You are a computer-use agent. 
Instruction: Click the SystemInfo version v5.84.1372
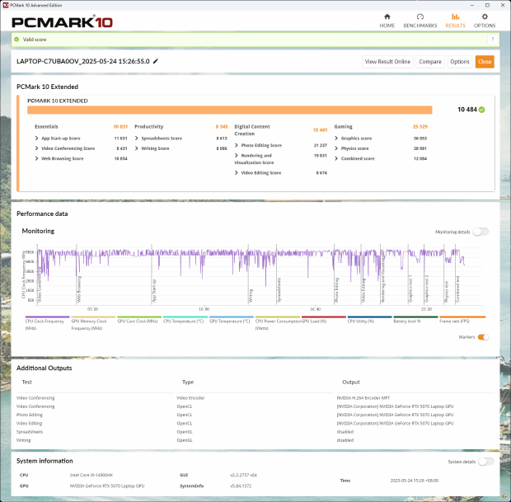click(241, 486)
